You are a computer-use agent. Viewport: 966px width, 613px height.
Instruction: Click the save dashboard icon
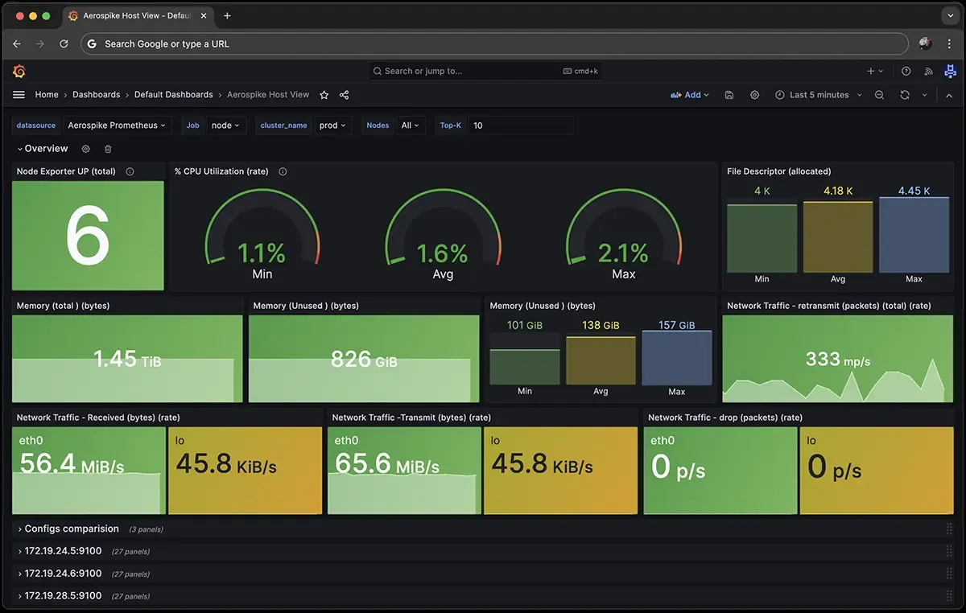(729, 95)
